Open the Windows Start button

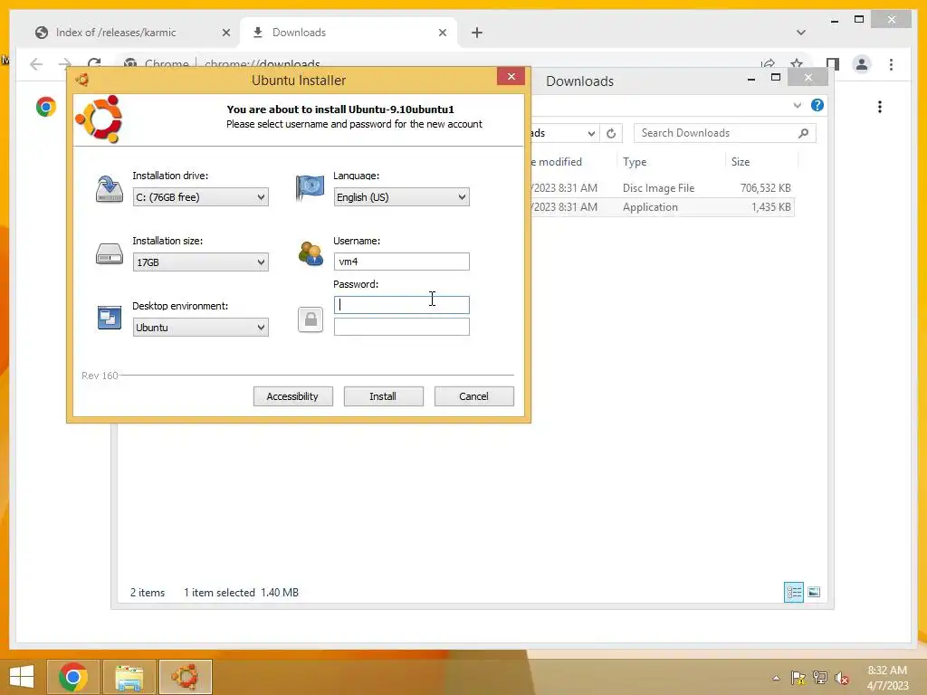(22, 677)
